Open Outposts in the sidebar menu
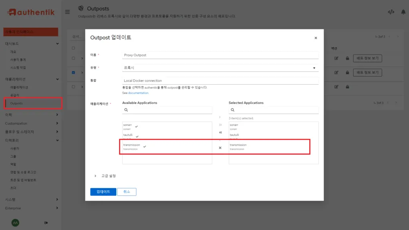 point(16,103)
